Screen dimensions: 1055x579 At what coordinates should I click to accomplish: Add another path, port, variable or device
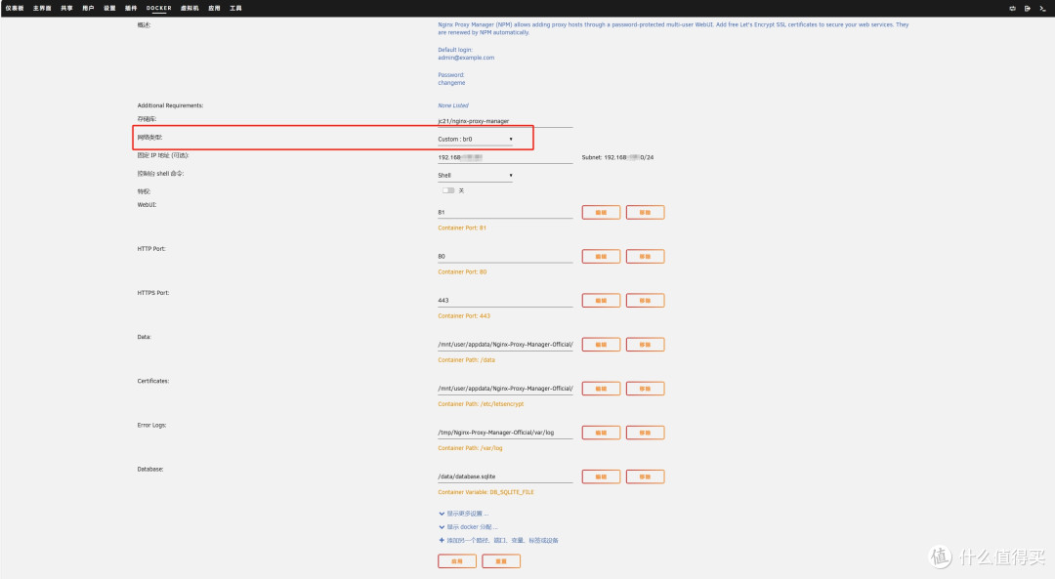pos(498,541)
